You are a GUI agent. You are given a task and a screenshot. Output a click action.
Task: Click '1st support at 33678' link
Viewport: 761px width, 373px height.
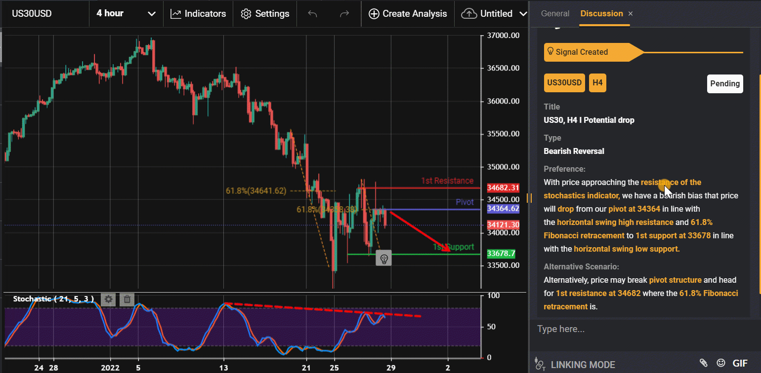673,235
